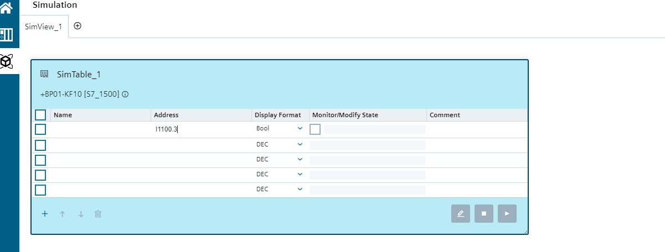Click the Home icon in sidebar
Image resolution: width=665 pixels, height=252 pixels.
point(6,8)
